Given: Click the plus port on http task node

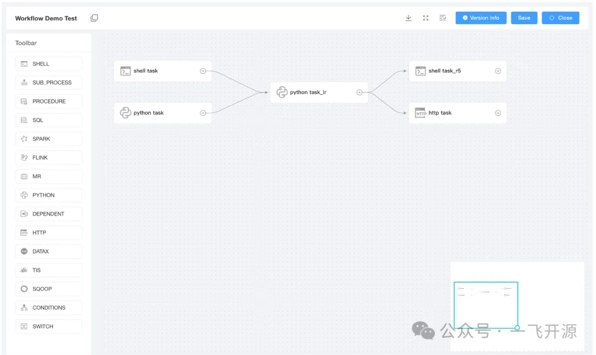Looking at the screenshot, I should pyautogui.click(x=498, y=113).
